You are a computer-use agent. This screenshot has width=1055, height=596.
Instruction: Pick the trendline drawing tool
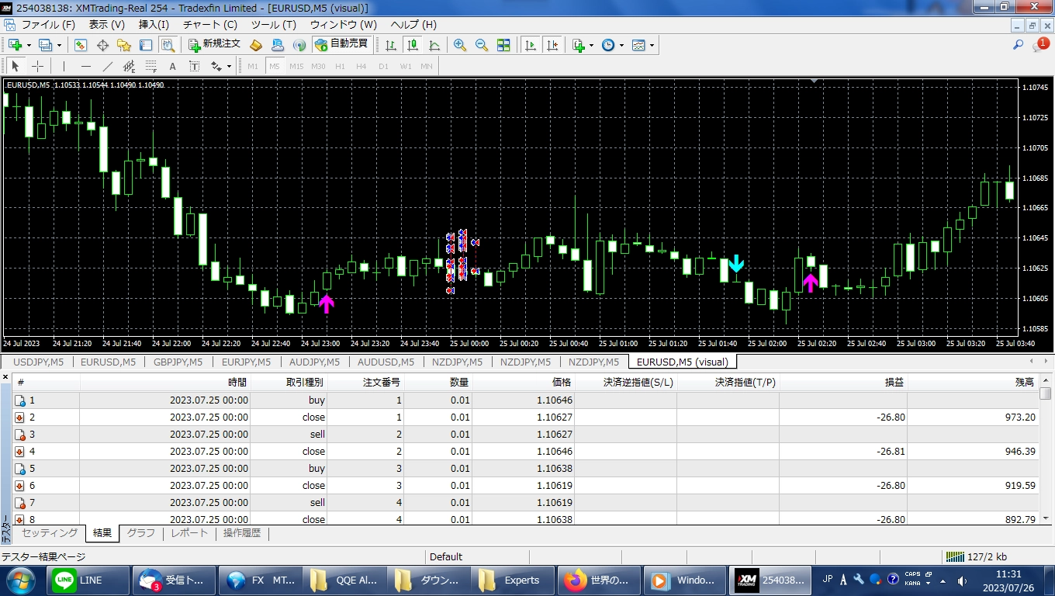(x=108, y=66)
